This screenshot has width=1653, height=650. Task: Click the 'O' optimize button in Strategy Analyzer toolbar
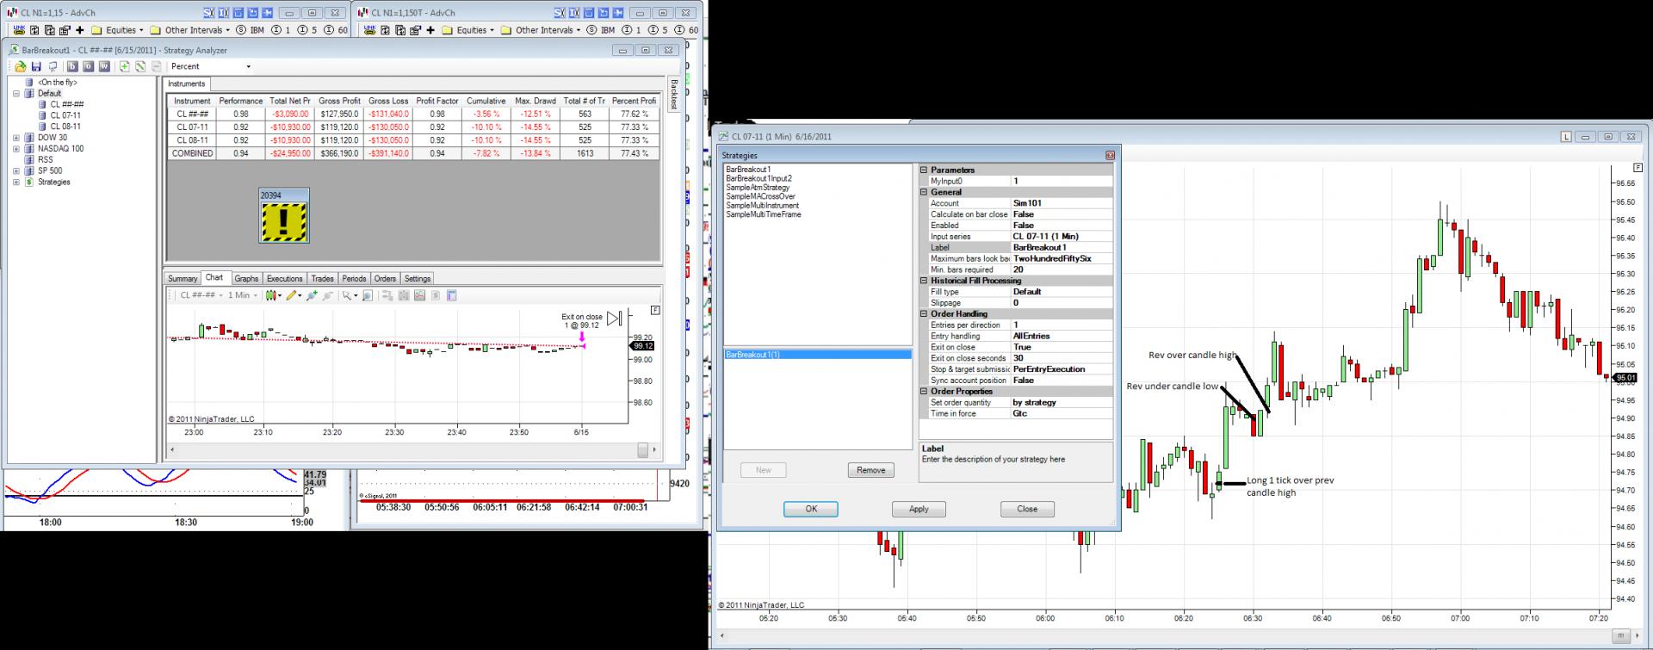[88, 66]
